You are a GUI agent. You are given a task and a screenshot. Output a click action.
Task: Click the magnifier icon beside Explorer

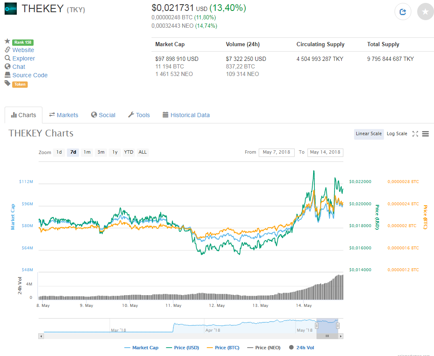[x=8, y=58]
